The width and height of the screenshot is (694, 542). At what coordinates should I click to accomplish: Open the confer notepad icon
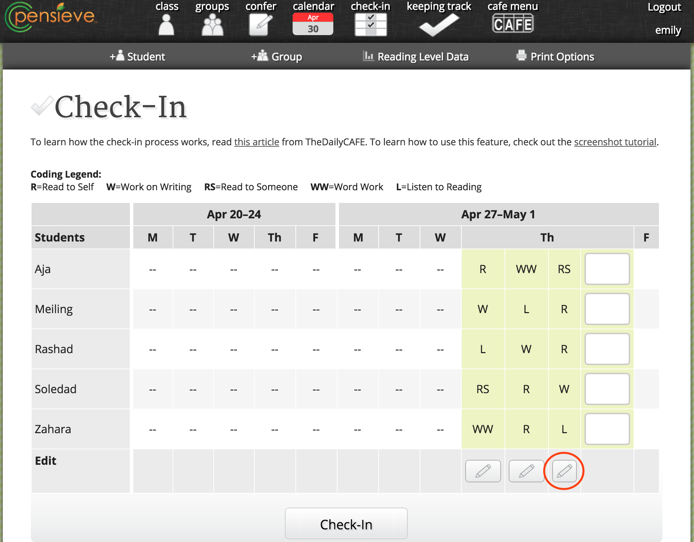coord(261,25)
